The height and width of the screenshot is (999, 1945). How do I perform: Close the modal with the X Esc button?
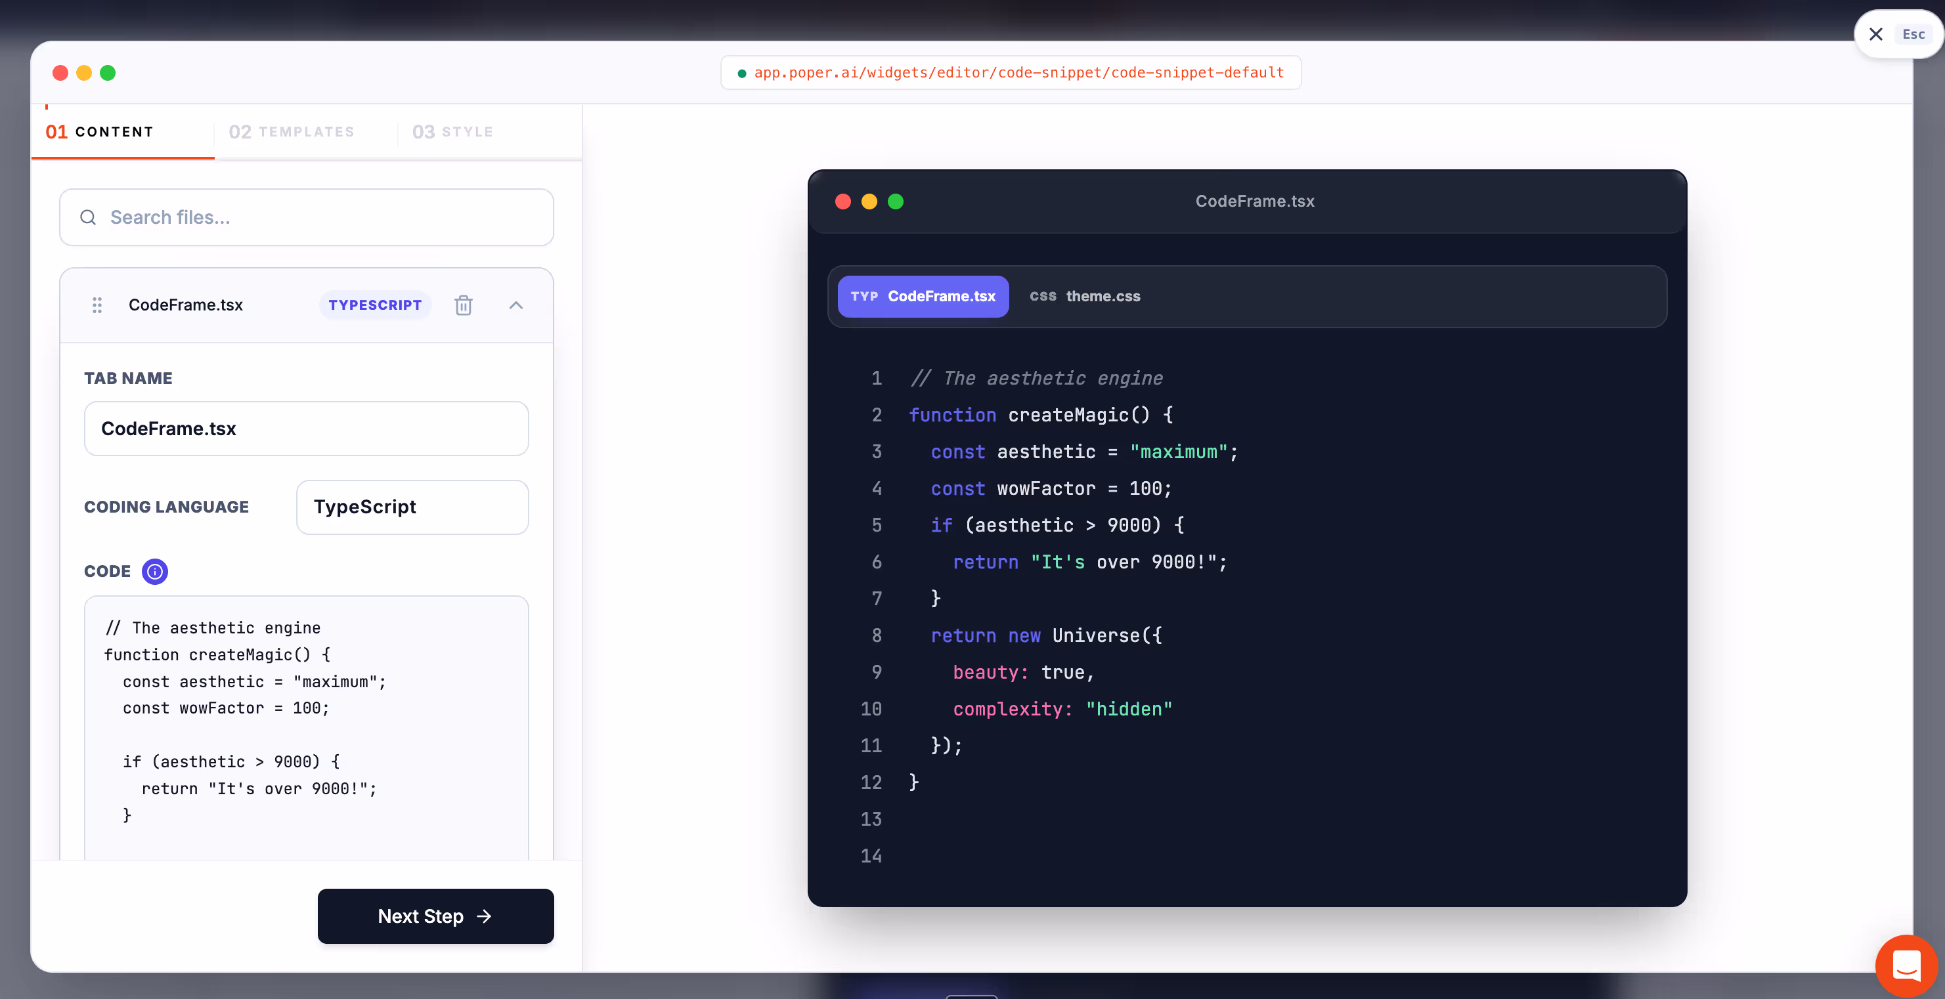(1898, 34)
